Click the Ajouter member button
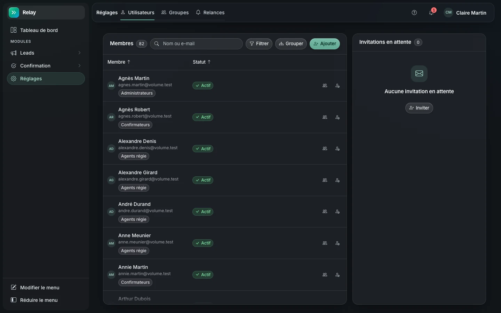The width and height of the screenshot is (501, 313). pyautogui.click(x=325, y=44)
